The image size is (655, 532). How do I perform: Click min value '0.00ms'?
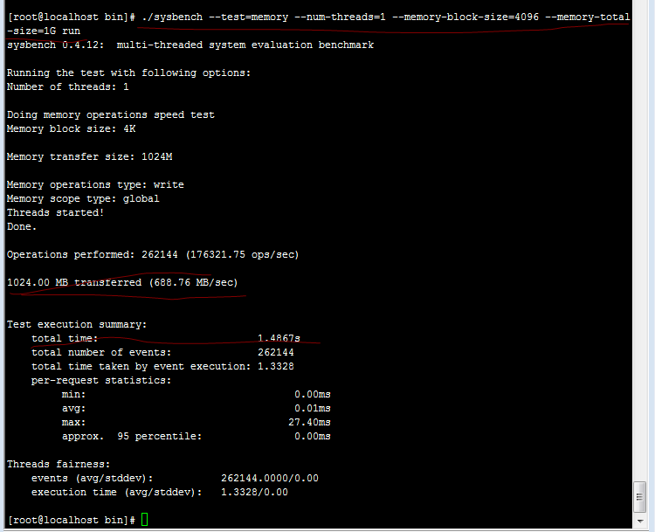(313, 394)
